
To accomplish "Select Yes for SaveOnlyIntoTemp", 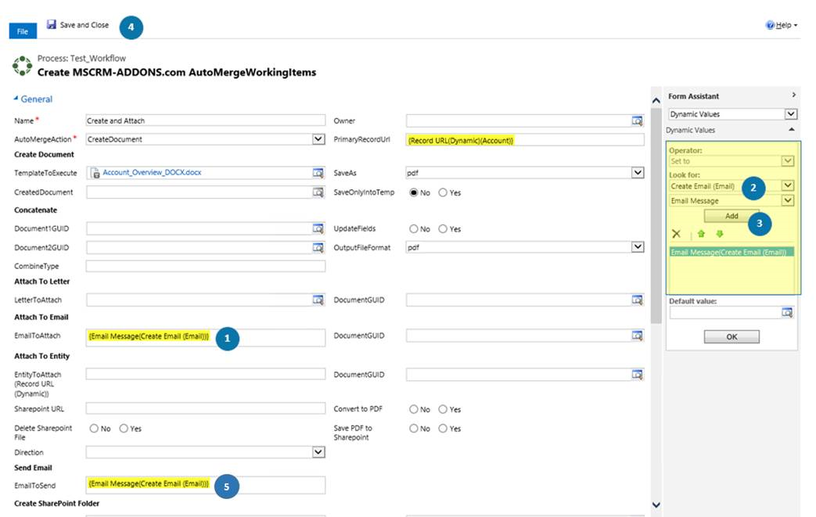I will [x=443, y=192].
